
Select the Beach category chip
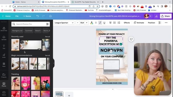point(38,30)
